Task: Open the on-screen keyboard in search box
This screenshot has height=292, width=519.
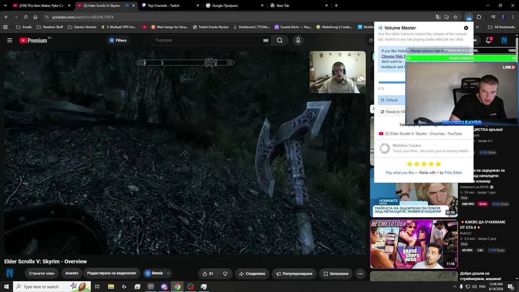Action: coord(266,41)
